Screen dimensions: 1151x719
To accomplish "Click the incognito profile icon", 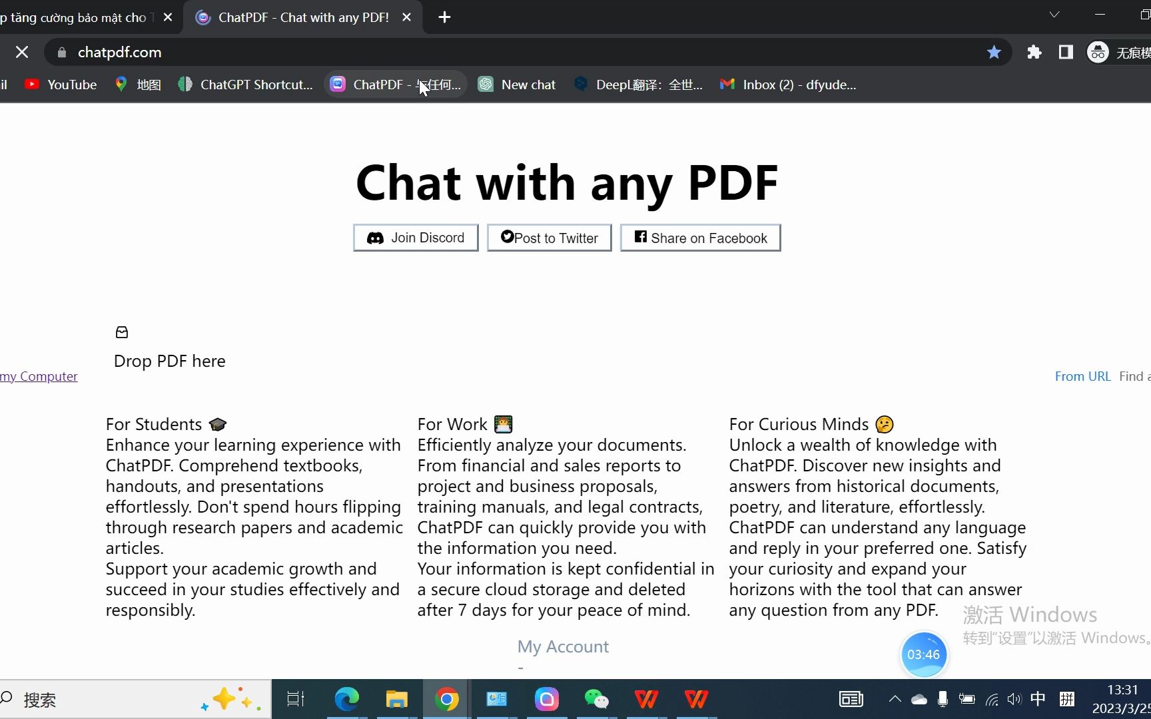I will coord(1098,52).
